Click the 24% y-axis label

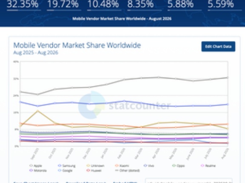tap(16, 95)
